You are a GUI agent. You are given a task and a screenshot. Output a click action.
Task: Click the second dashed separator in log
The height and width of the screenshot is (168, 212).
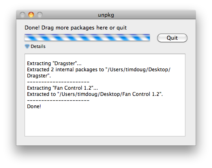[58, 100]
